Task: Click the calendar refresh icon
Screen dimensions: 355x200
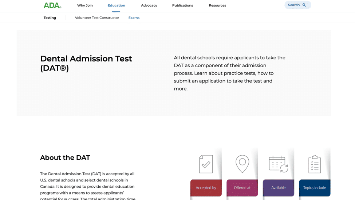Action: [x=278, y=164]
